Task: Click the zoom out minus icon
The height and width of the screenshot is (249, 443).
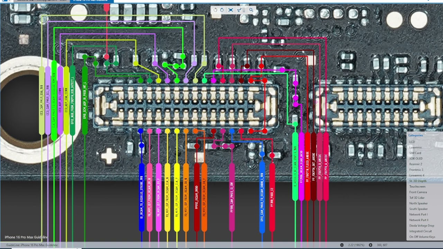Action: (x=342, y=245)
